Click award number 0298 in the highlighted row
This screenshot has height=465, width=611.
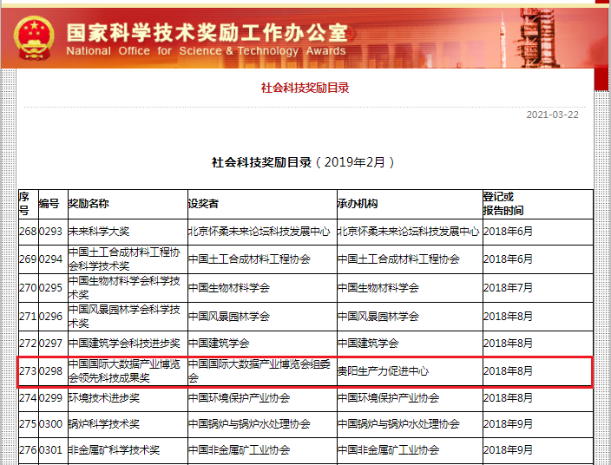[51, 371]
